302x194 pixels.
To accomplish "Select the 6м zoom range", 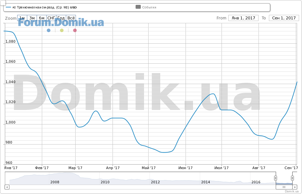I will pos(42,18).
